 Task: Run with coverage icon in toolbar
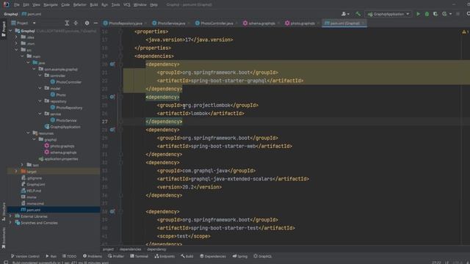pos(435,14)
